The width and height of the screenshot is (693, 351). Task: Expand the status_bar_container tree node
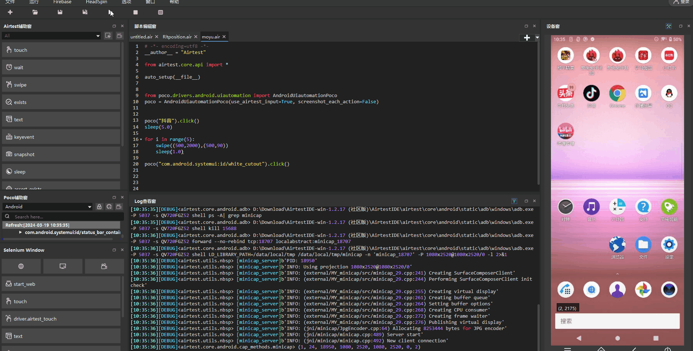[20, 232]
